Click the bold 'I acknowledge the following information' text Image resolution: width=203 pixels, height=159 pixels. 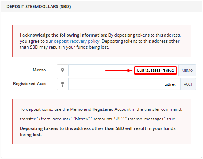point(63,35)
